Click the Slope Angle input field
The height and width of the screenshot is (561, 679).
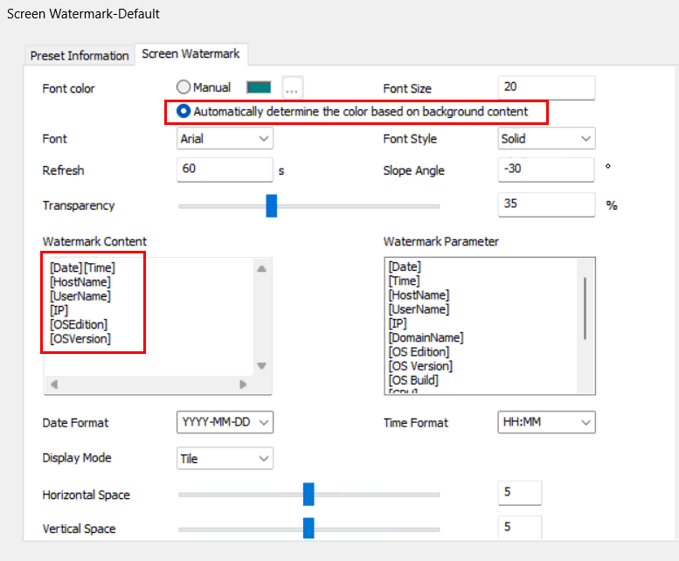(546, 170)
